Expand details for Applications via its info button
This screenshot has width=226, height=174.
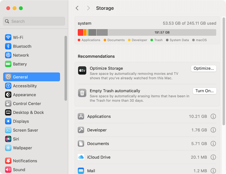(x=213, y=116)
